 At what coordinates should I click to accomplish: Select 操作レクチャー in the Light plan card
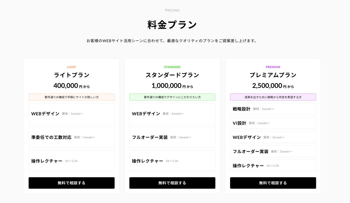point(71,161)
